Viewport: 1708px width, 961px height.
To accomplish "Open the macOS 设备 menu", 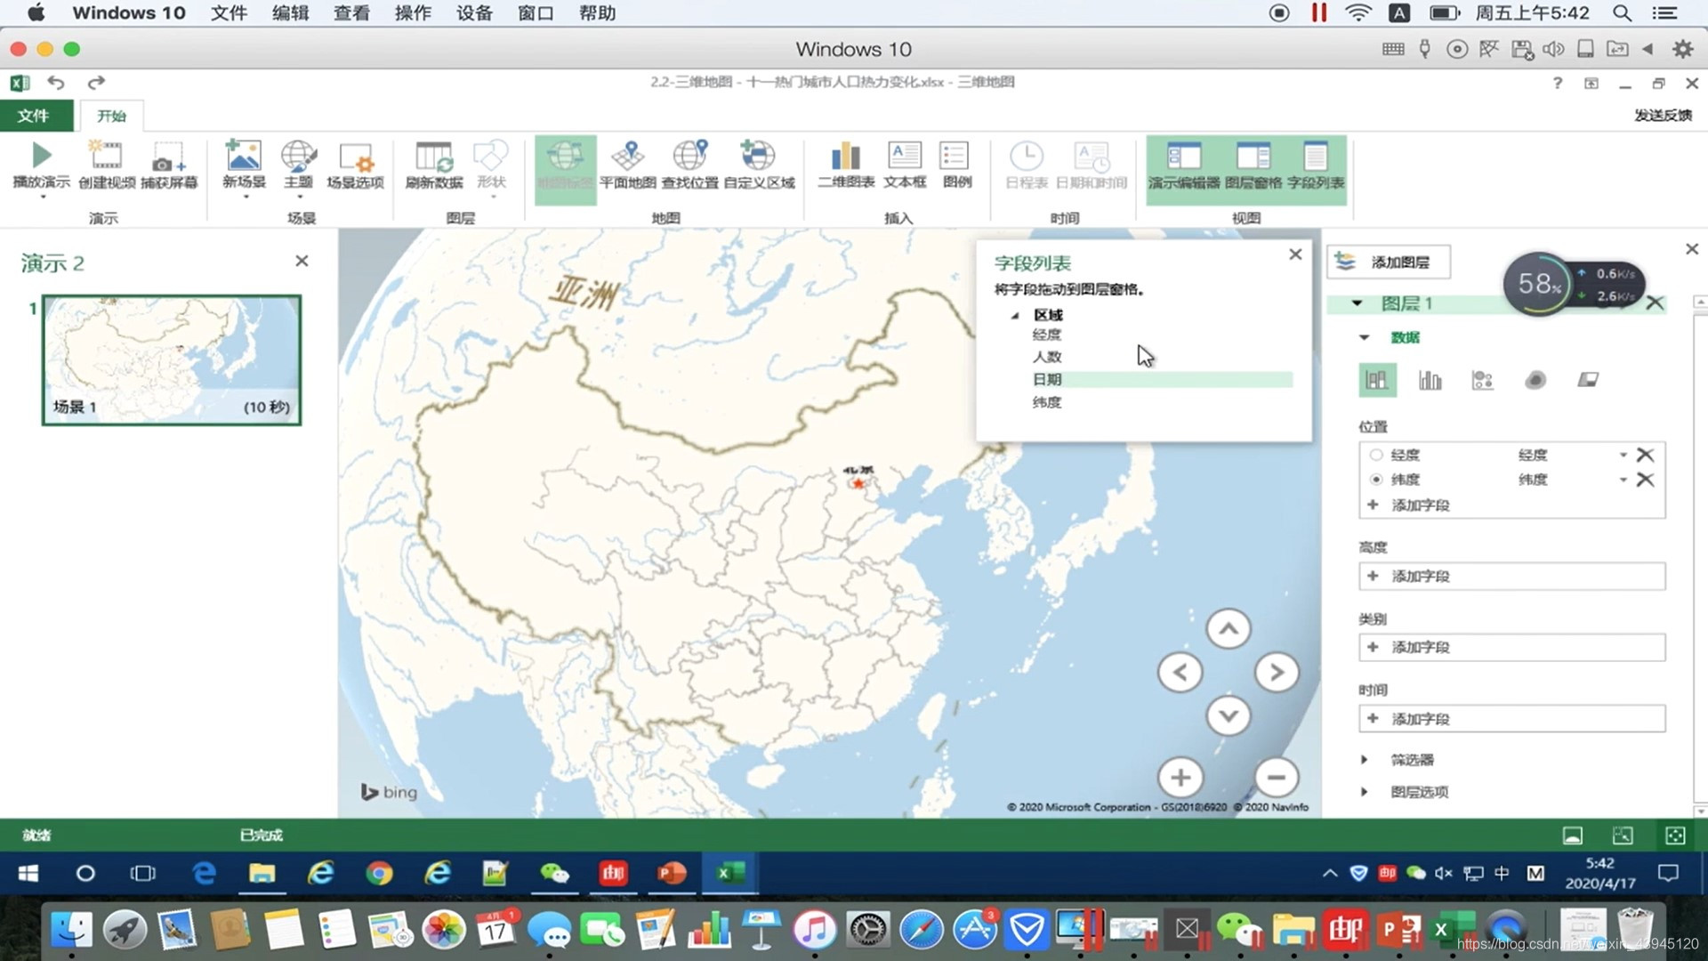I will (x=473, y=12).
